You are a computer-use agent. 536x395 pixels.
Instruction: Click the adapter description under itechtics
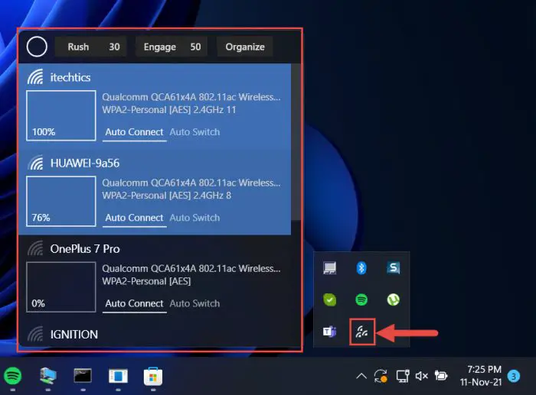tap(191, 97)
